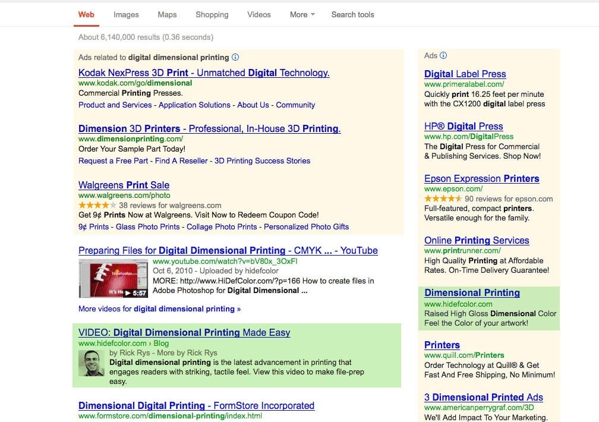This screenshot has width=599, height=422.
Task: Open the 9¢ Prints sitelink
Action: [94, 226]
